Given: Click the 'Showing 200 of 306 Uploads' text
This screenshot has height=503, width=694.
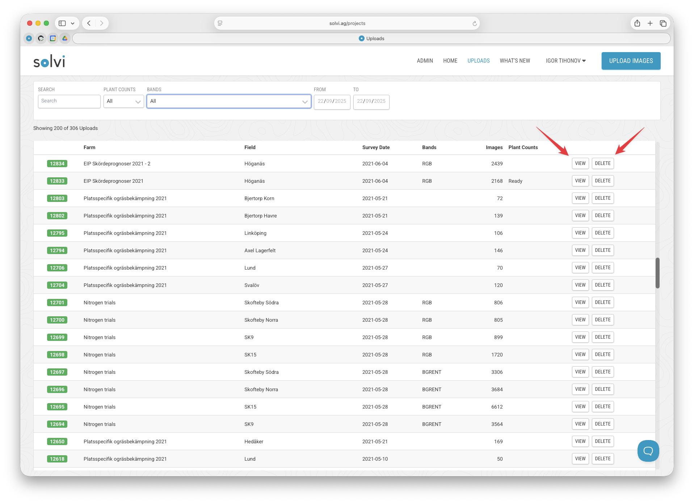Looking at the screenshot, I should (x=66, y=128).
